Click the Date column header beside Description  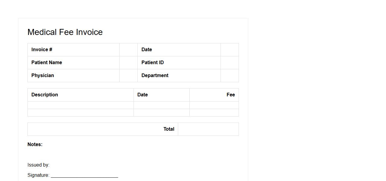pos(143,95)
